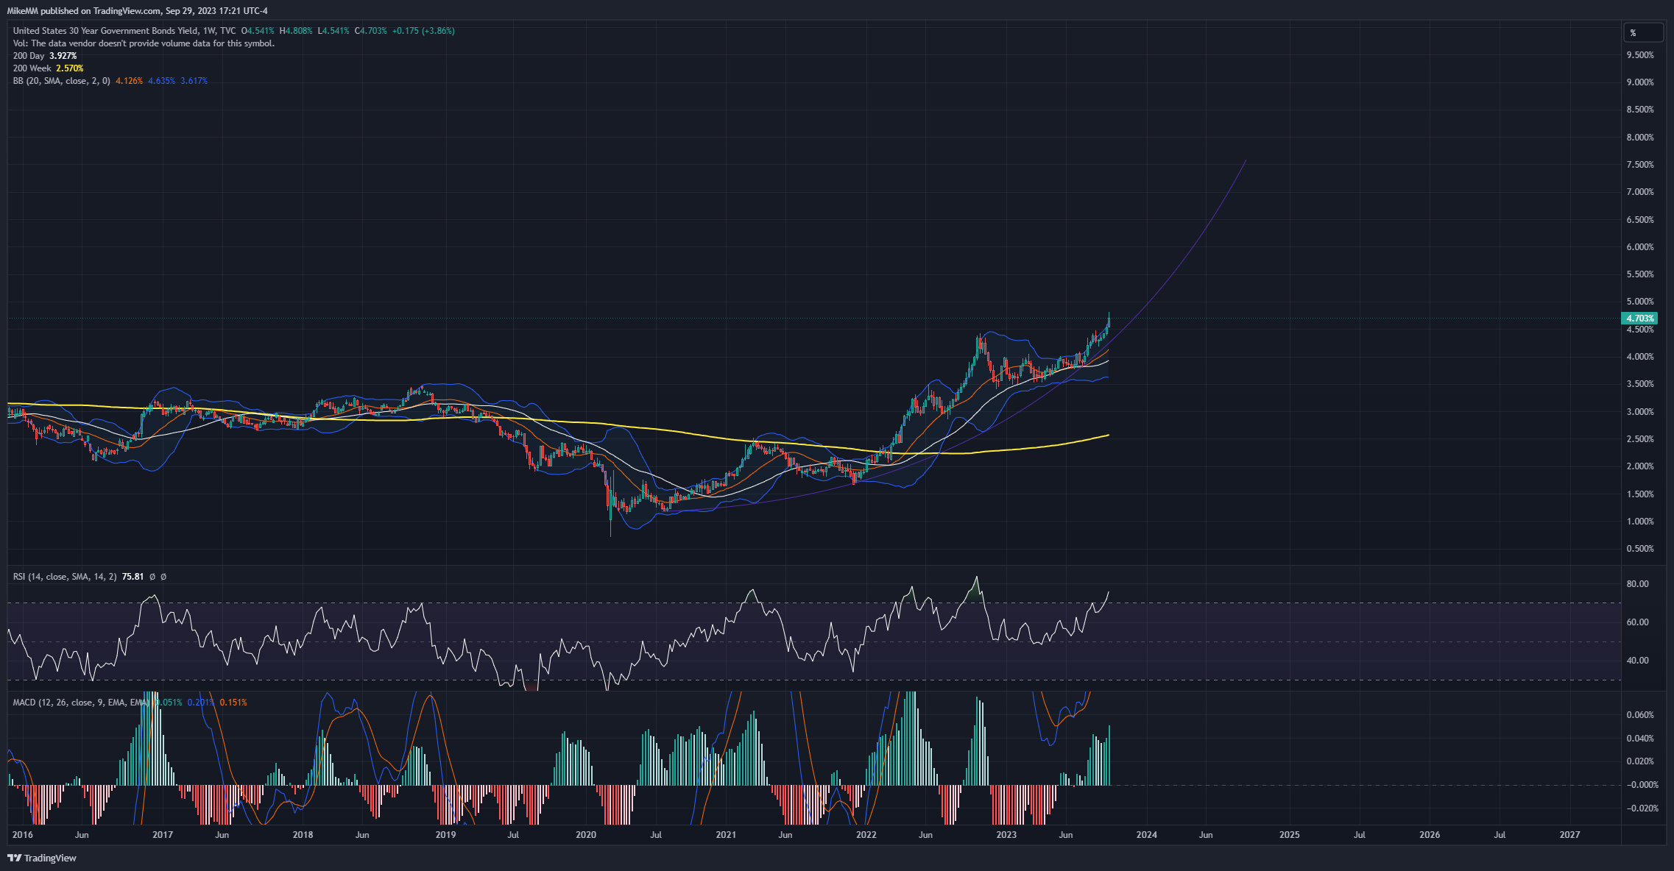
Task: Click the 200 Day value 3.927%
Action: point(63,56)
